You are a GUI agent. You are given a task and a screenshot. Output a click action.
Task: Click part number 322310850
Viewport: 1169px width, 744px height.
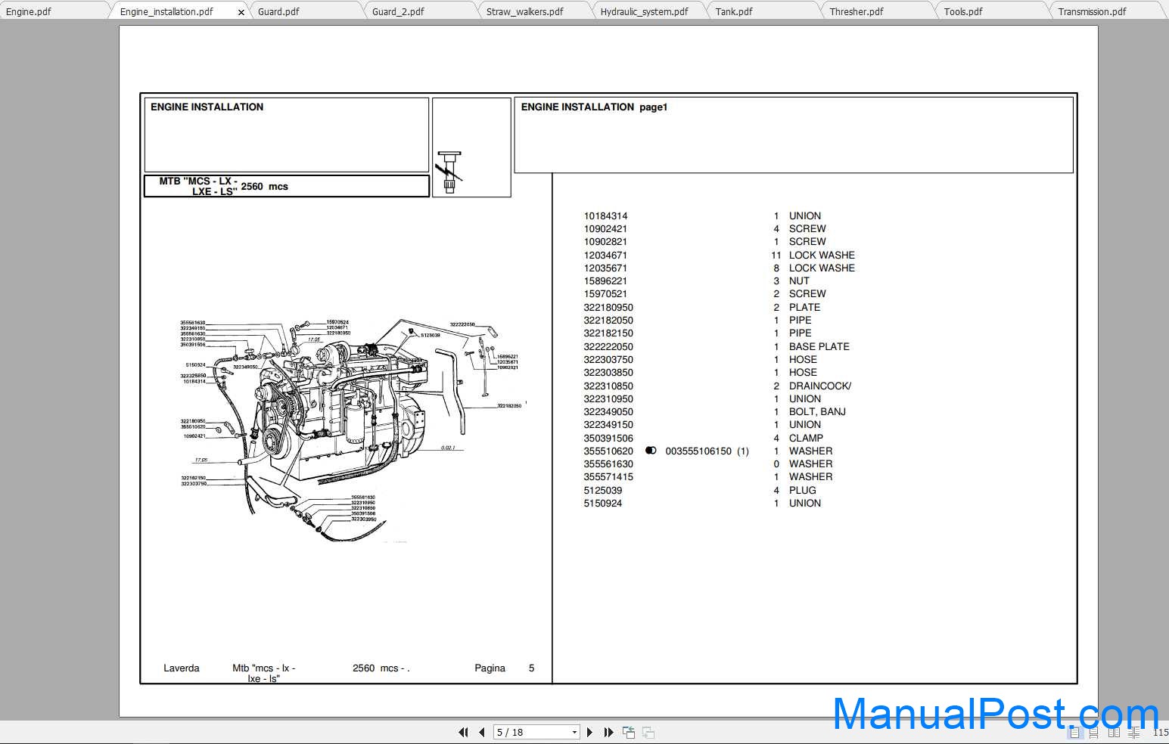(608, 386)
